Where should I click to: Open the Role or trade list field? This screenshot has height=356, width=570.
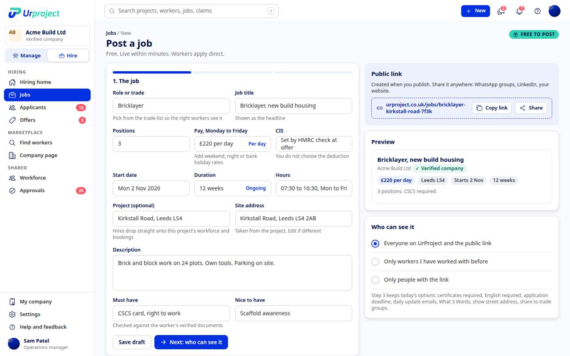point(171,106)
